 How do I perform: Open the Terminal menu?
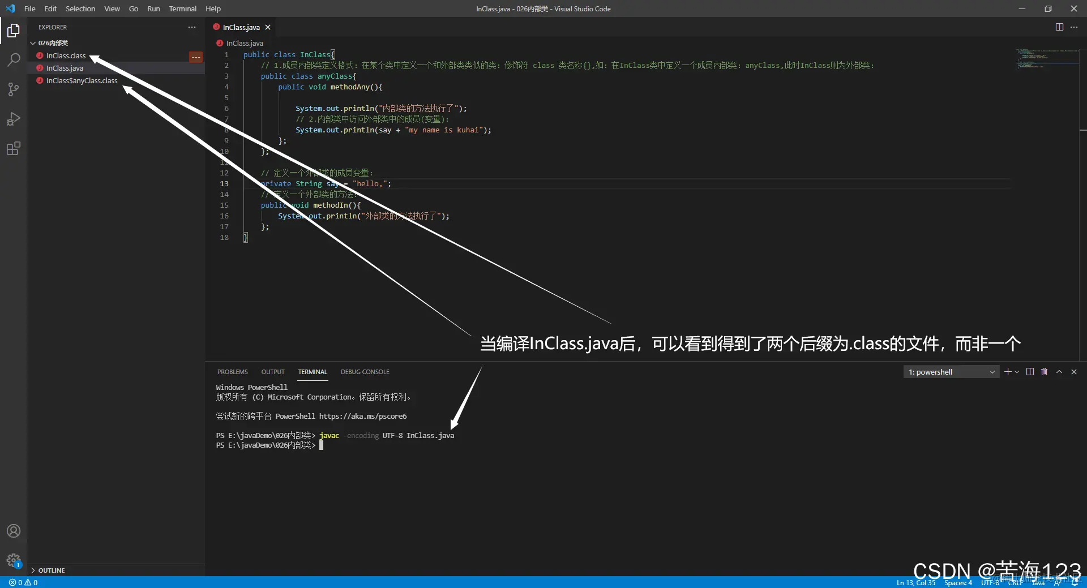click(183, 8)
